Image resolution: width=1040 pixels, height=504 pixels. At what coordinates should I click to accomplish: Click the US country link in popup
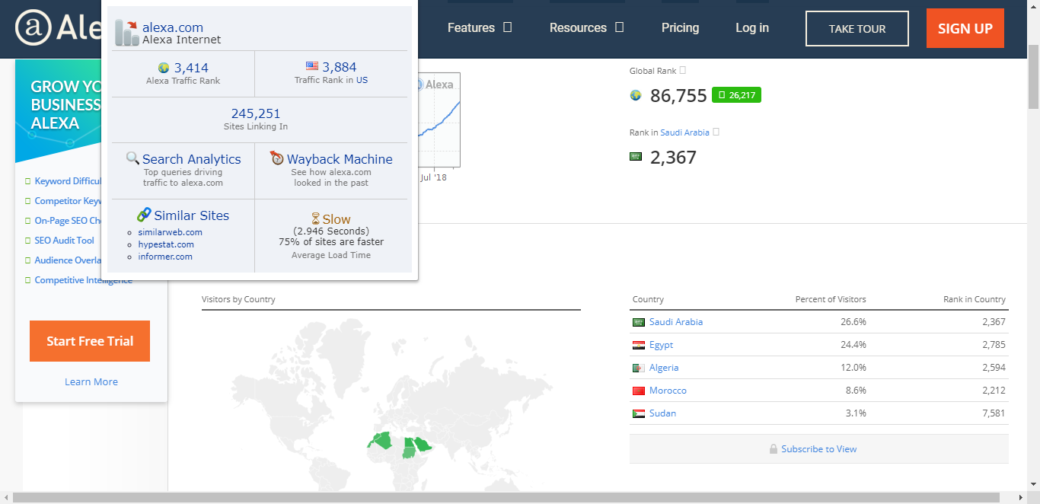pyautogui.click(x=362, y=80)
